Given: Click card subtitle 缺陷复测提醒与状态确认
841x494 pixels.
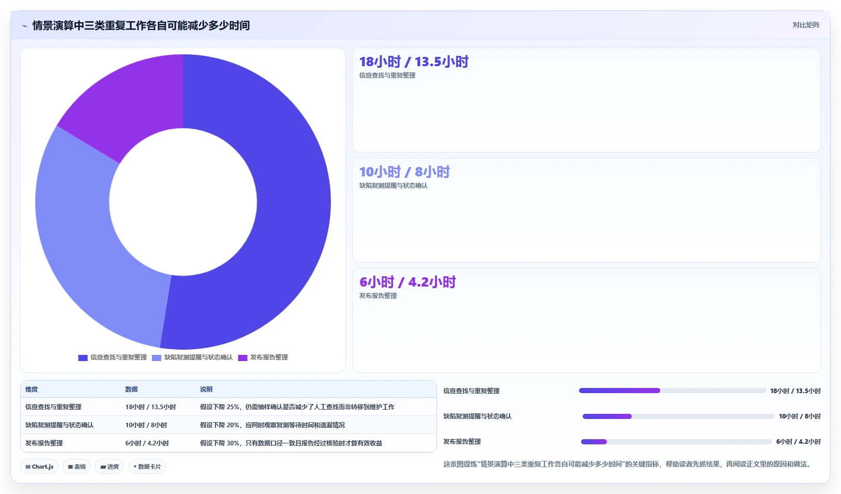Looking at the screenshot, I should [x=394, y=186].
